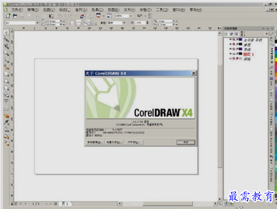Select the Shape tool

(x=6, y=40)
